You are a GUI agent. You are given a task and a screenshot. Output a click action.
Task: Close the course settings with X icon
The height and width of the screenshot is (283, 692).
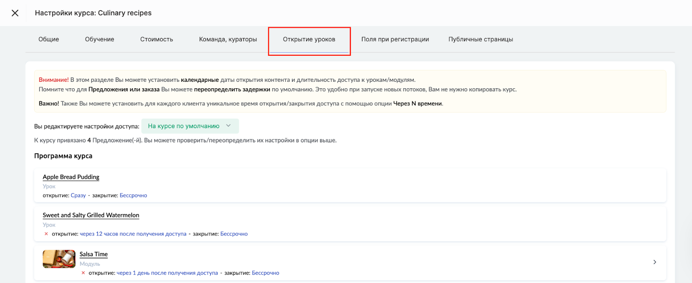click(15, 13)
